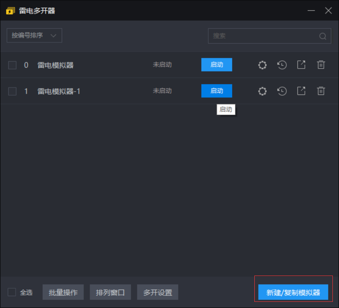The image size is (339, 308).
Task: Tick the checkbox for emulator 1
Action: pyautogui.click(x=12, y=91)
